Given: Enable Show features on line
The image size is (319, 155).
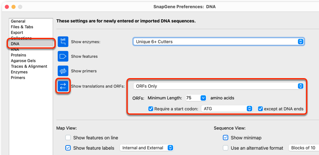Looking at the screenshot, I should tap(68, 138).
